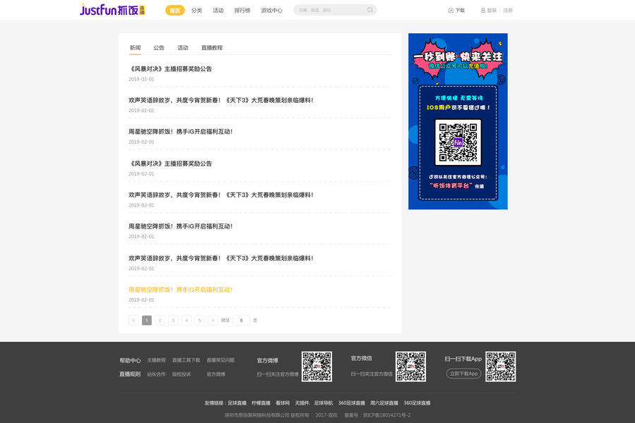
Task: Select page 2 in pagination
Action: pyautogui.click(x=160, y=320)
